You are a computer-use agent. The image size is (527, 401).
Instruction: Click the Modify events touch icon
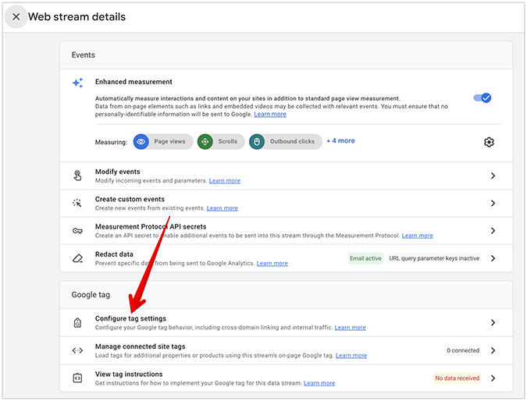77,176
